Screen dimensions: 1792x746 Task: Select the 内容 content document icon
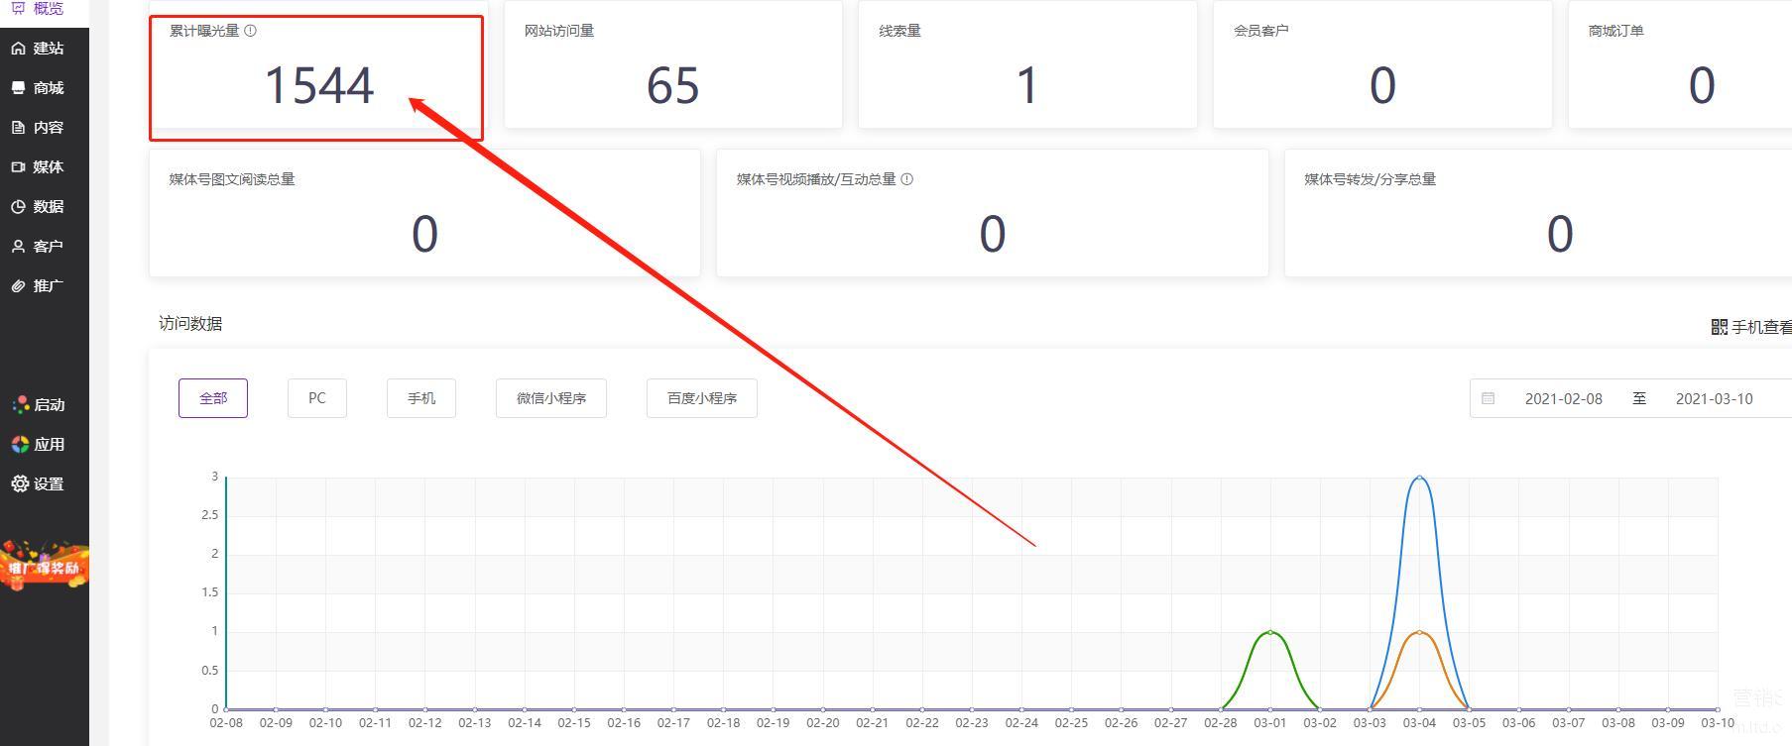point(18,128)
